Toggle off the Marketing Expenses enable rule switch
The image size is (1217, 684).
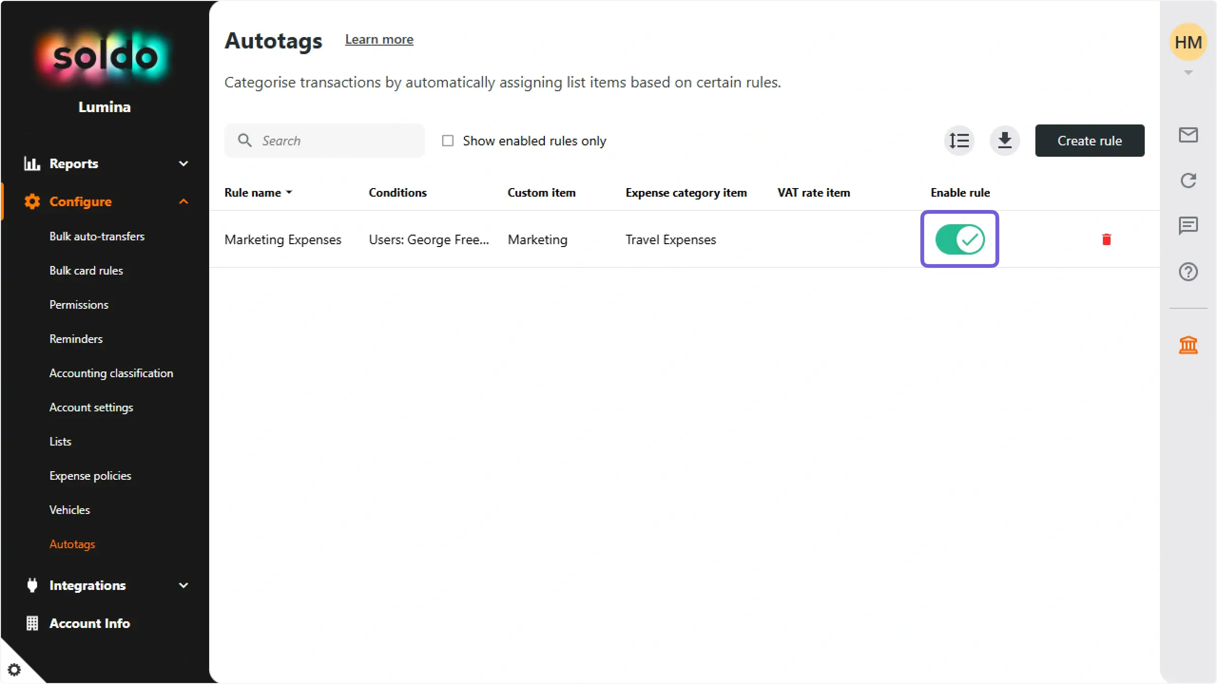coord(960,239)
